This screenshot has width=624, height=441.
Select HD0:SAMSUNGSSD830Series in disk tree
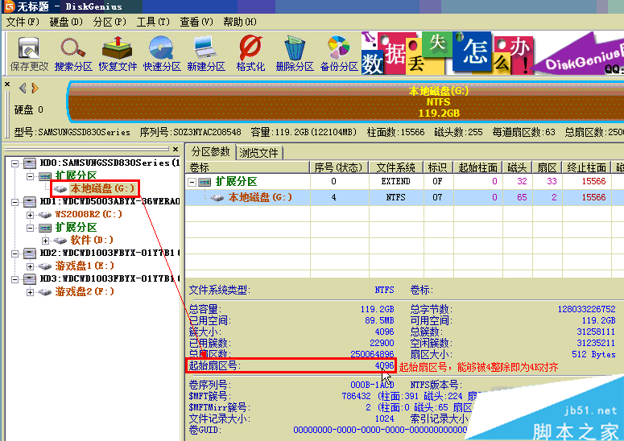click(110, 163)
